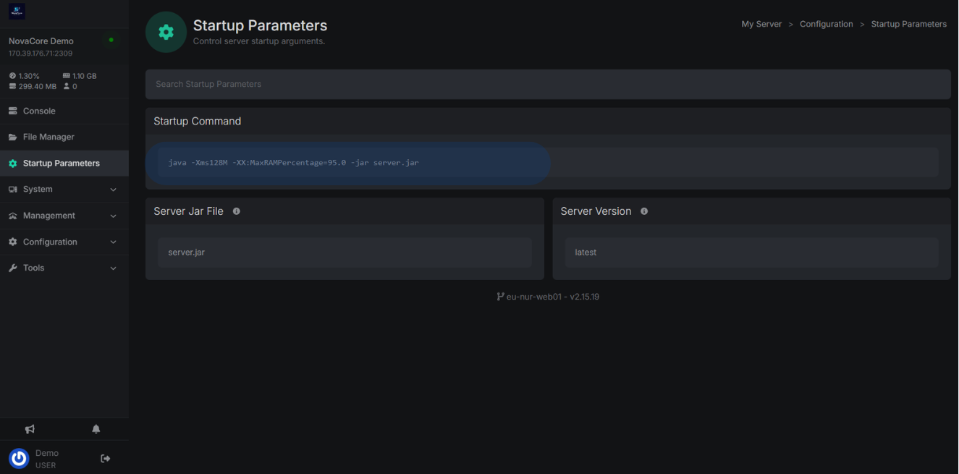The height and width of the screenshot is (474, 959).
Task: Click the My Server breadcrumb link
Action: [x=761, y=24]
